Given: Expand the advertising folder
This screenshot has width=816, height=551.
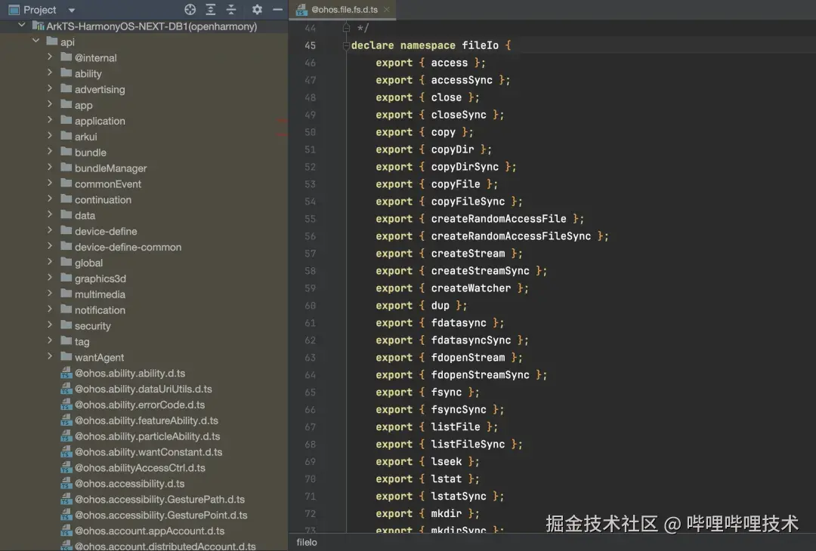Looking at the screenshot, I should (50, 88).
